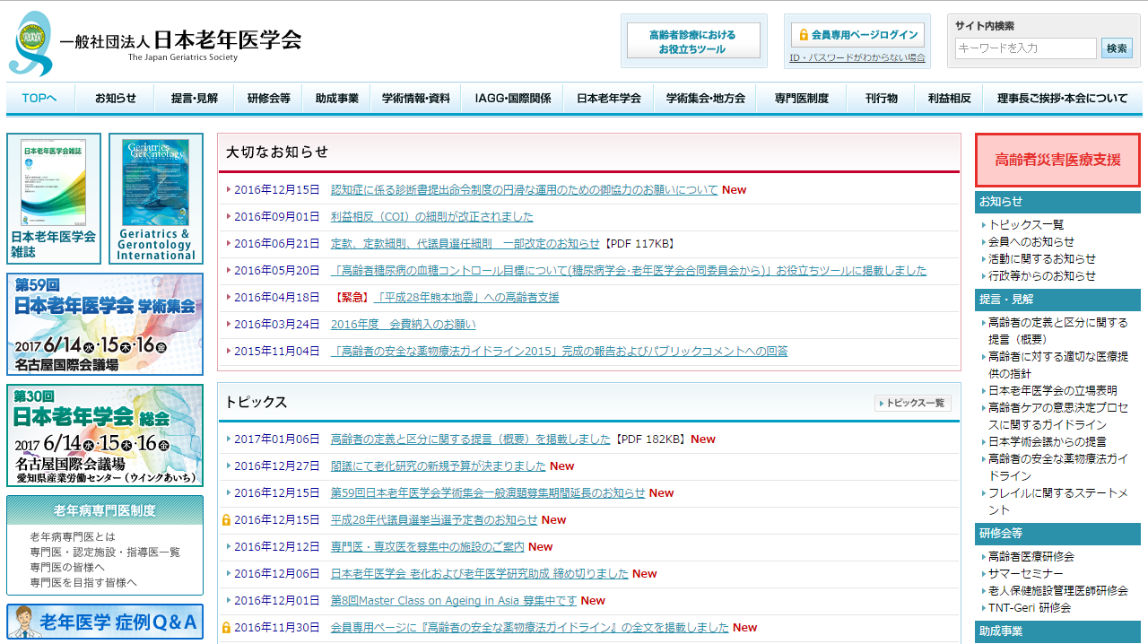Click sidebar サマーセミナー link
Image resolution: width=1148 pixels, height=644 pixels.
(x=1026, y=574)
